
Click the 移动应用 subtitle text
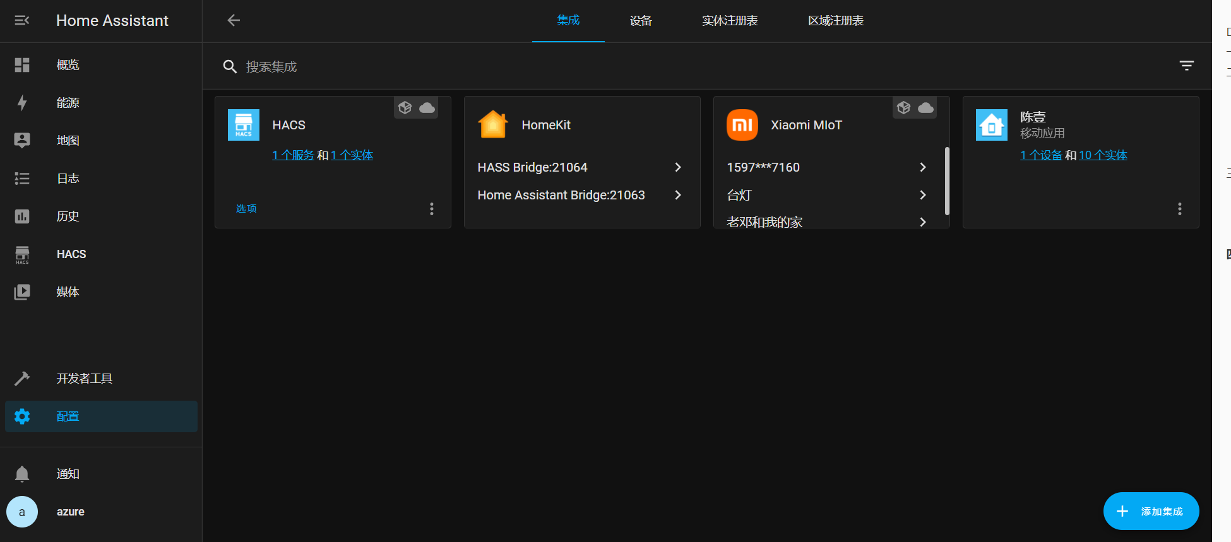pos(1042,133)
